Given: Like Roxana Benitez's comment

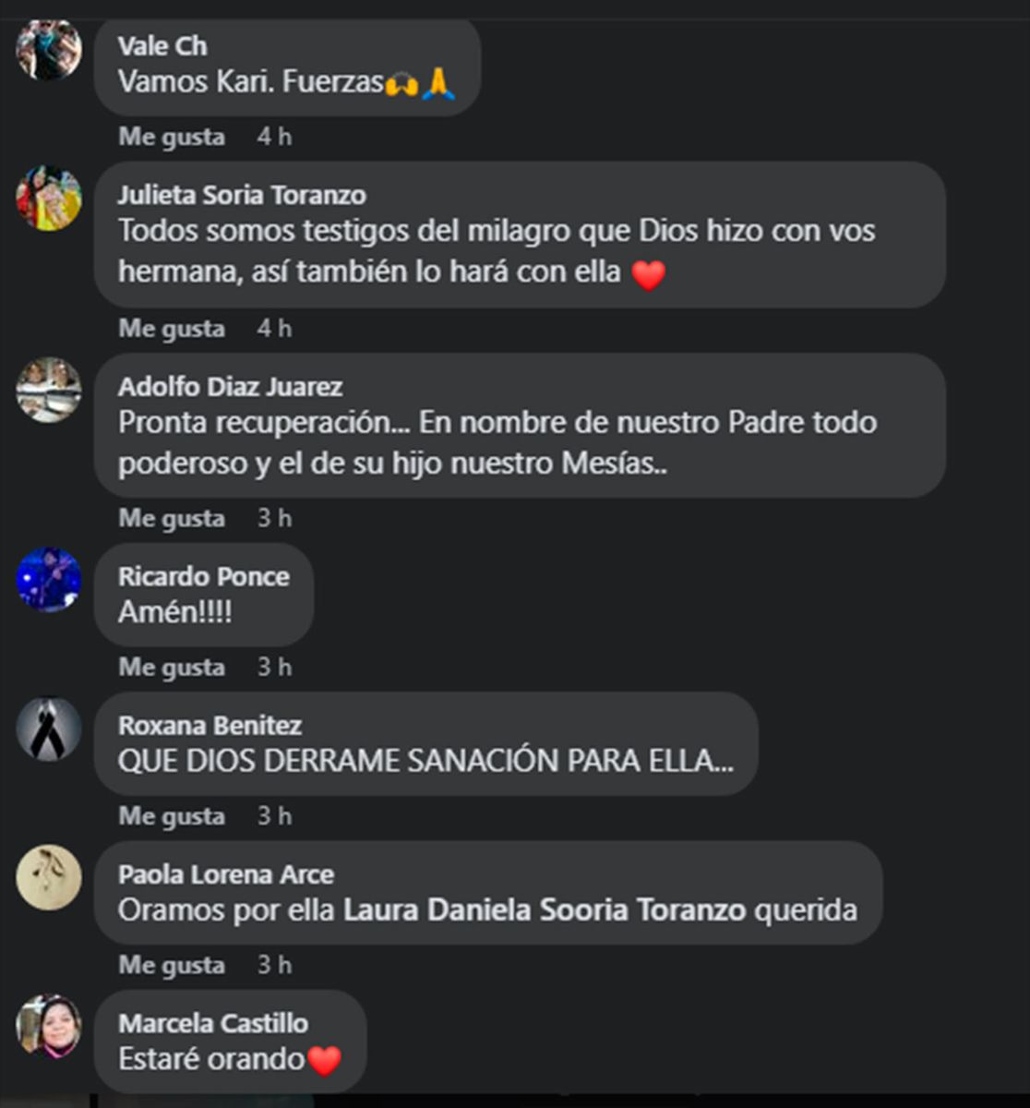Looking at the screenshot, I should [x=172, y=816].
